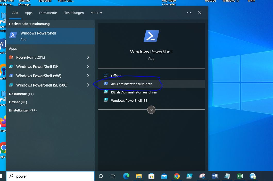273x181 pixels.
Task: Click PowerPoint 2013 icon in results
Action: pos(11,57)
